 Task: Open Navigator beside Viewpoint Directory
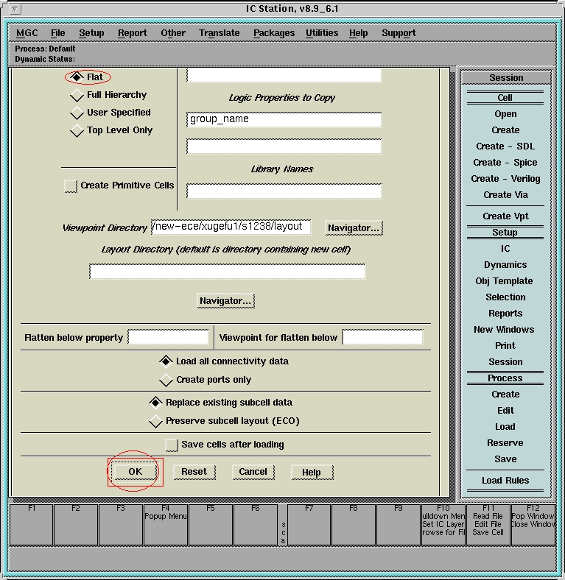354,228
